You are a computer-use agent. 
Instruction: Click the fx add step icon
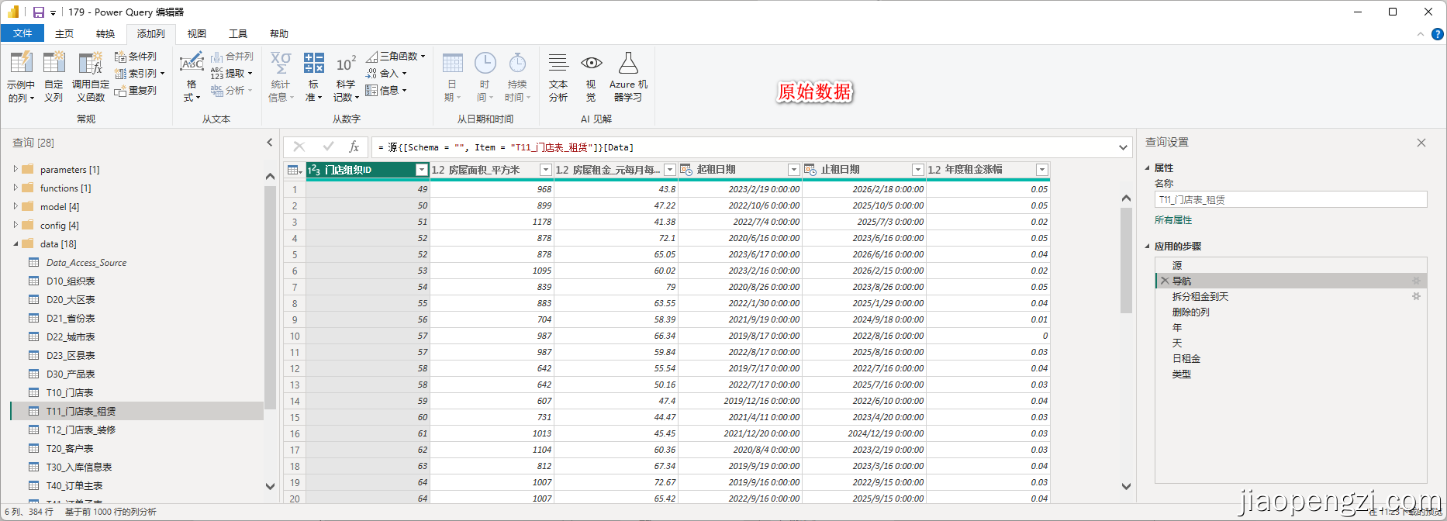pos(354,147)
